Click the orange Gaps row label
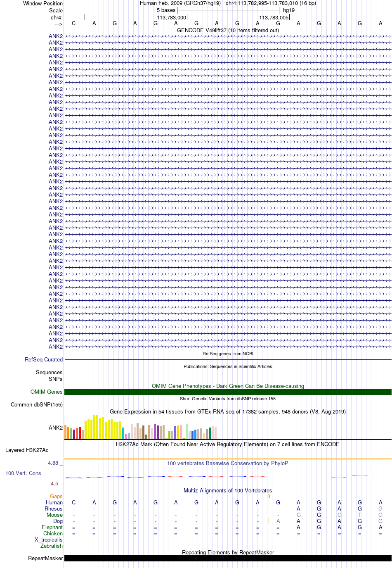Image resolution: width=392 pixels, height=568 pixels. pos(56,496)
